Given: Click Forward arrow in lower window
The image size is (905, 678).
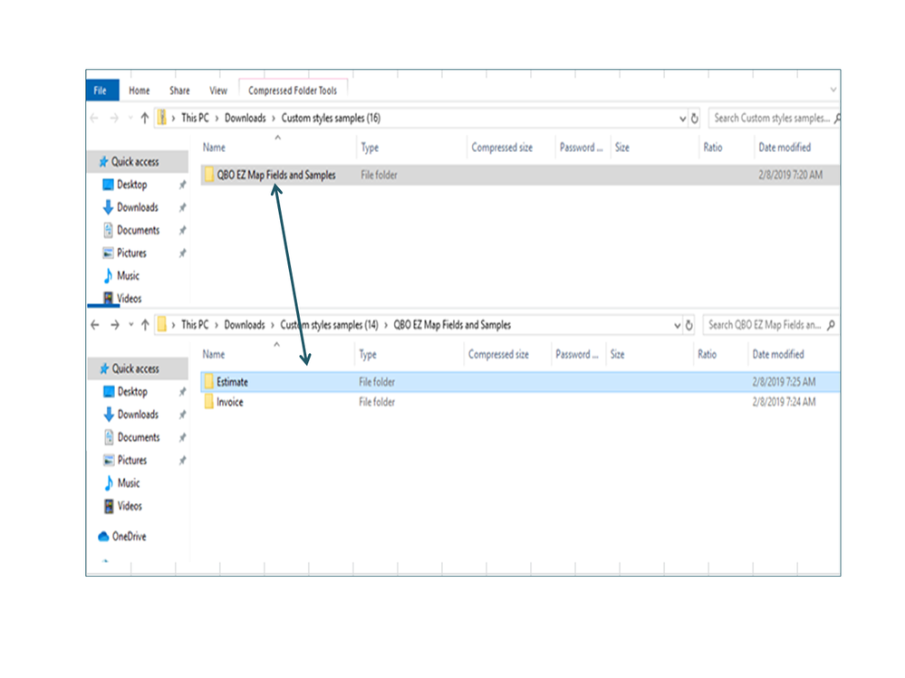Looking at the screenshot, I should [x=115, y=325].
